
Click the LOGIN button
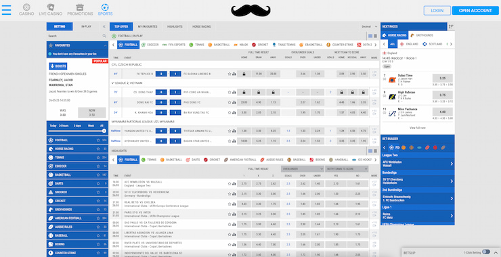coord(437,11)
